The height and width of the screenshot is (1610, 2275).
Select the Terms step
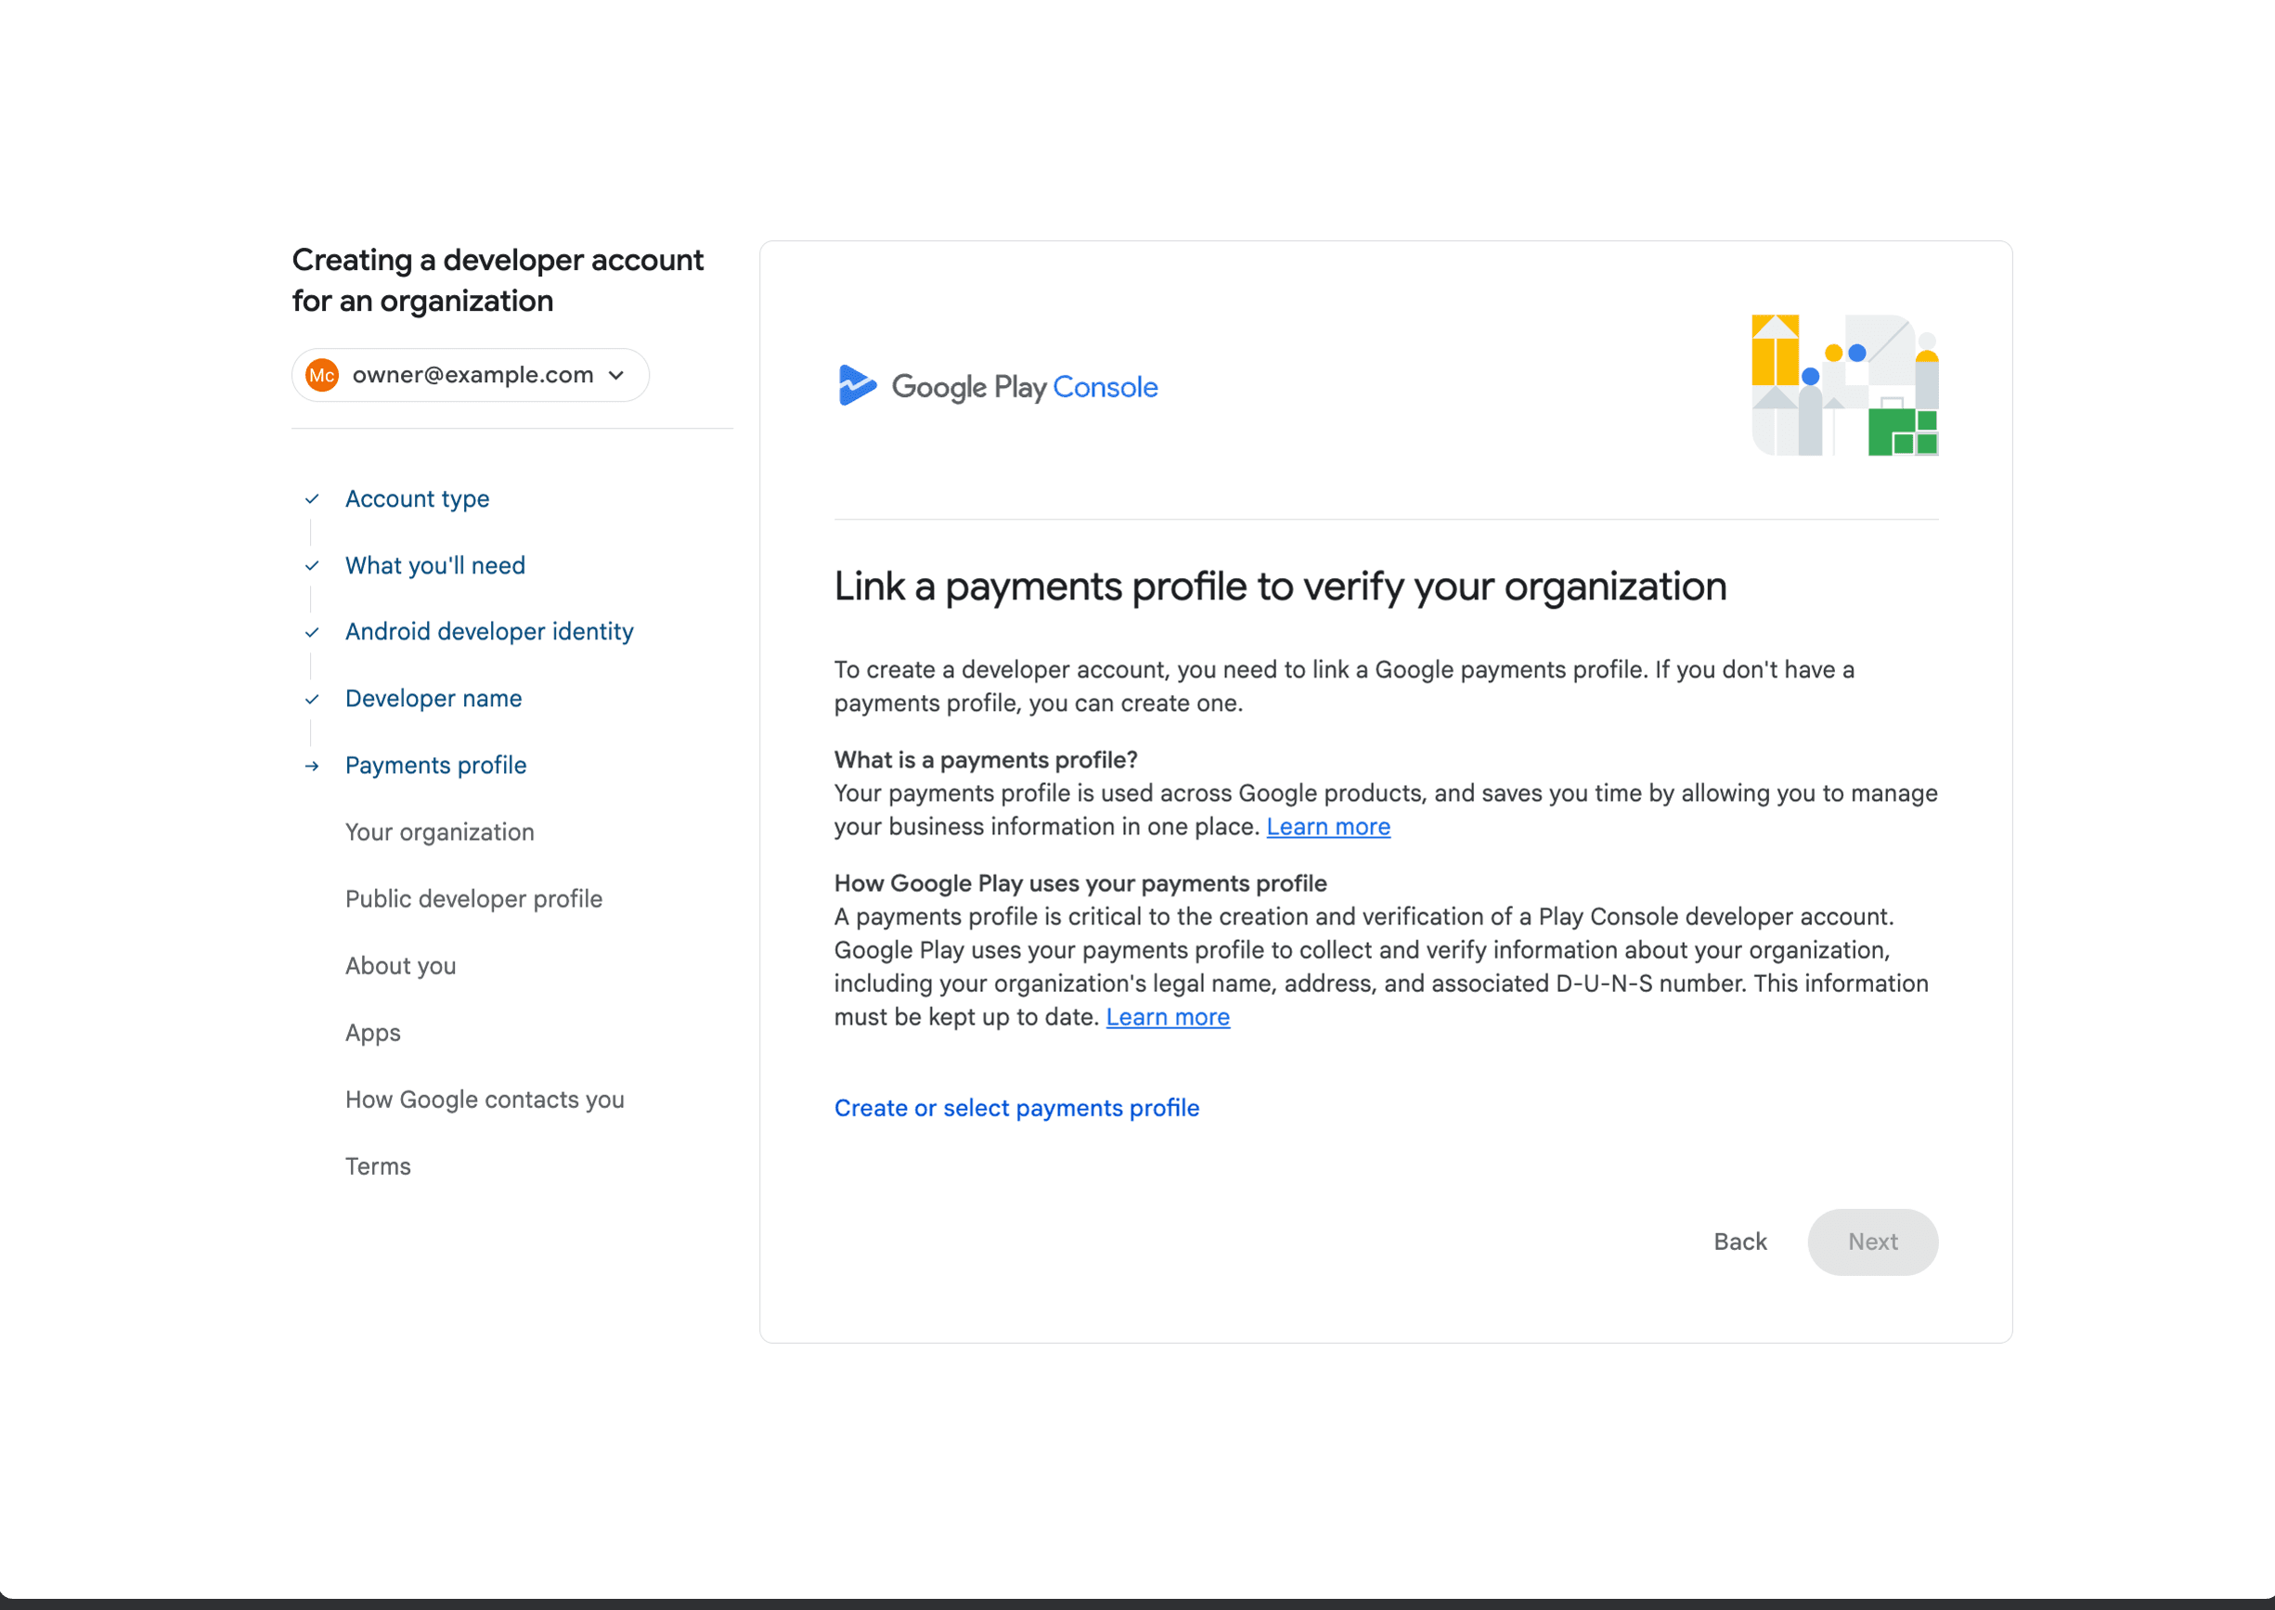click(378, 1166)
